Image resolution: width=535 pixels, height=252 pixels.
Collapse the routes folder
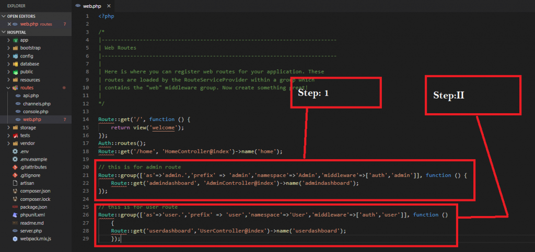[9, 88]
